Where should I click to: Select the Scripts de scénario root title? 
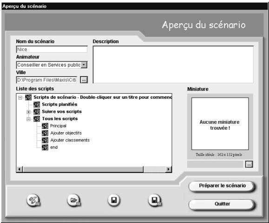(103, 97)
